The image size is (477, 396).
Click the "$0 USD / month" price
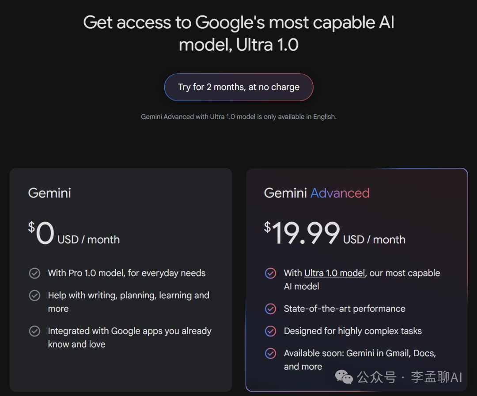74,234
